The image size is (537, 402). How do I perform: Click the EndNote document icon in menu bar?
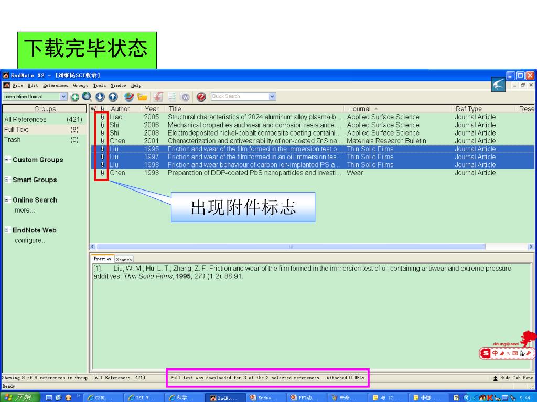(x=6, y=85)
